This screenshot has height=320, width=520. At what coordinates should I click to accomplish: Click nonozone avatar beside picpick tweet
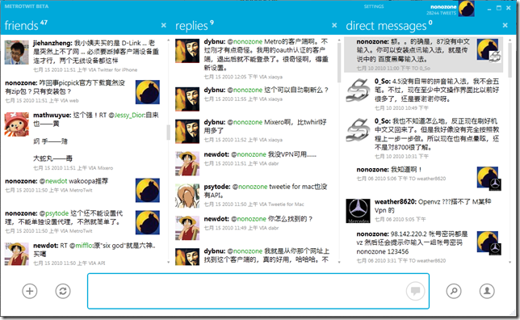coord(148,92)
